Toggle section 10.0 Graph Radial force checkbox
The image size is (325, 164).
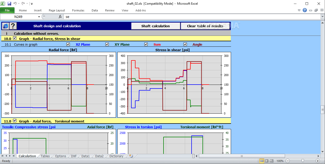pos(15,38)
